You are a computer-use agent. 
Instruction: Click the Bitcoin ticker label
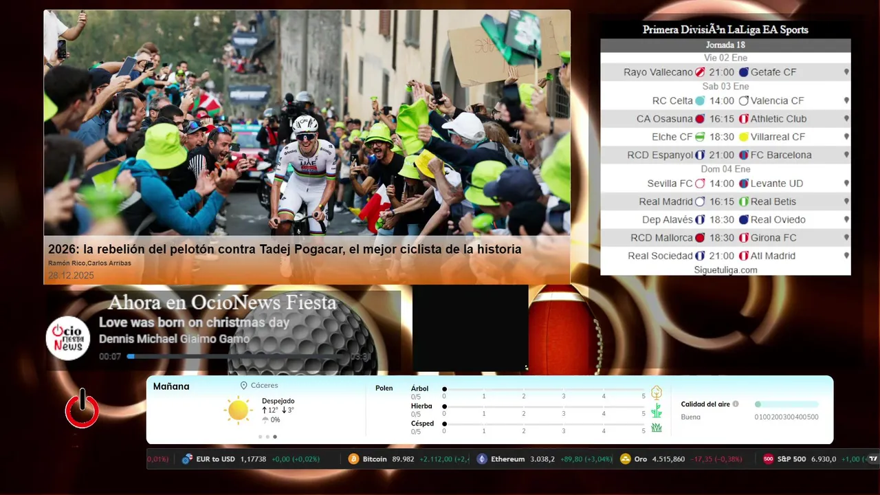tap(375, 459)
